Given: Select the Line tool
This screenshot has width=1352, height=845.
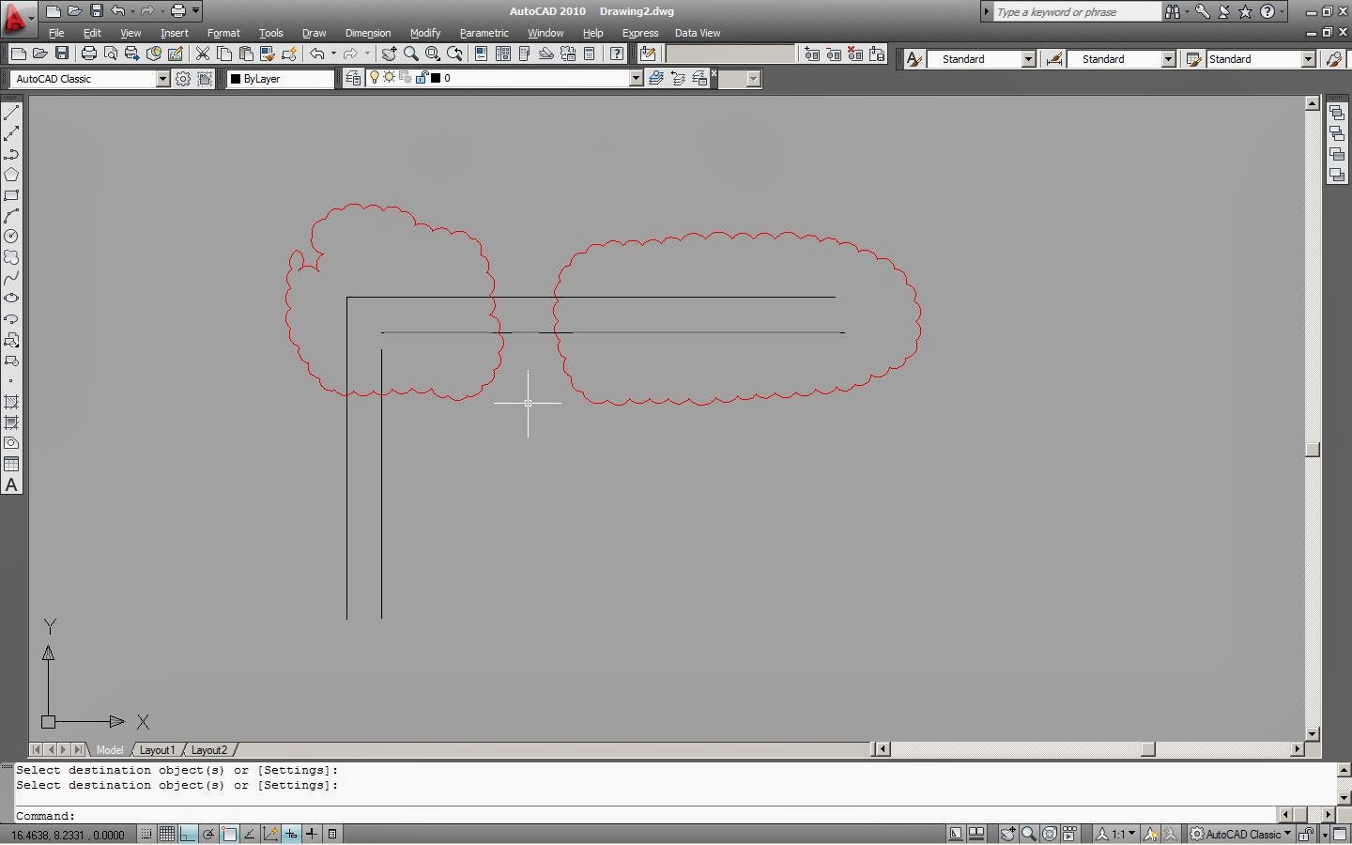Looking at the screenshot, I should click(x=11, y=112).
